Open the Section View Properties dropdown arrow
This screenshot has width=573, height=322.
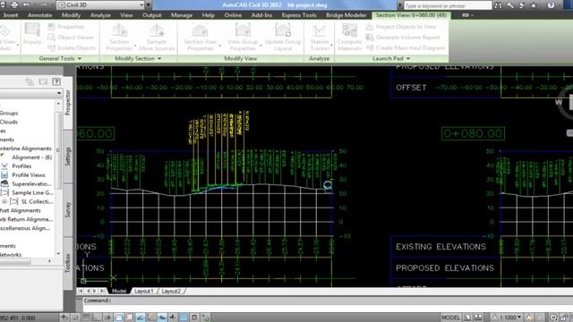219,46
